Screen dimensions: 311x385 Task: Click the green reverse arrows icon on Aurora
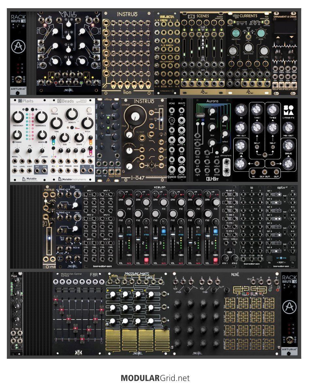coord(198,120)
